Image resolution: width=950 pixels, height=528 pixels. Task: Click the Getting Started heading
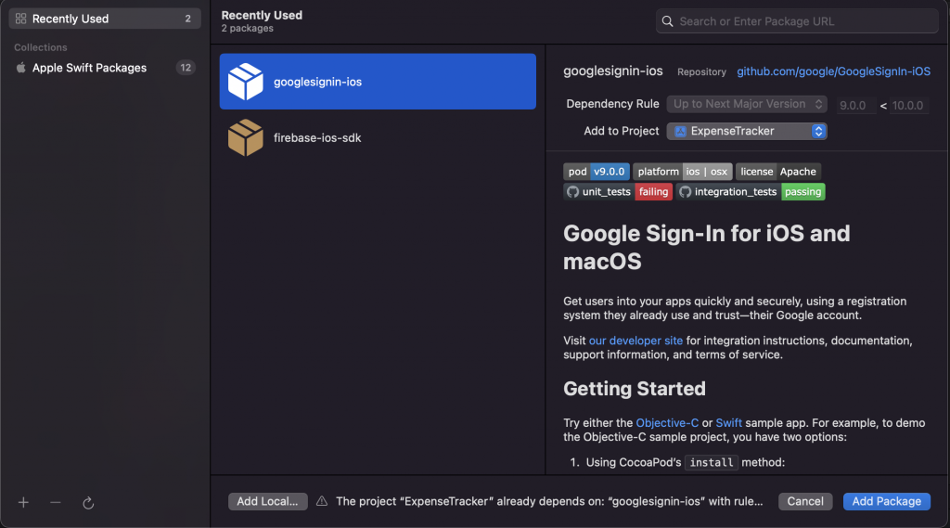click(635, 389)
